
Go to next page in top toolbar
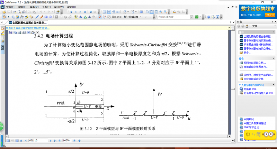(x=80, y=12)
